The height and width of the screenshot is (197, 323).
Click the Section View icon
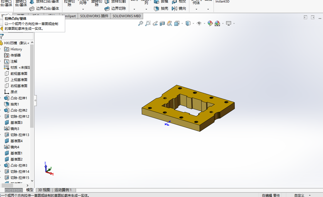[x=162, y=23]
